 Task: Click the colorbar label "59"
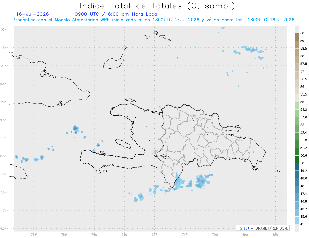pos(302,41)
